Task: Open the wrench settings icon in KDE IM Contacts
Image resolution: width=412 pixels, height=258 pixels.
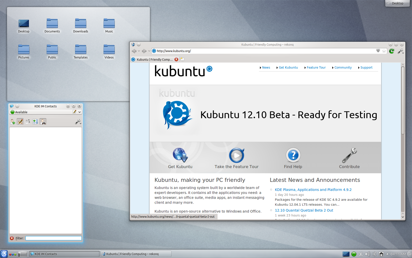Action: point(78,122)
